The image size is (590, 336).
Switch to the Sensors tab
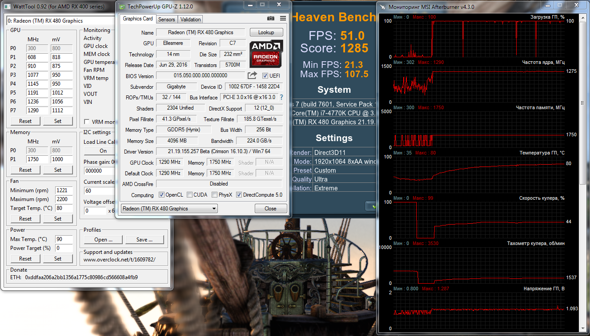[167, 20]
